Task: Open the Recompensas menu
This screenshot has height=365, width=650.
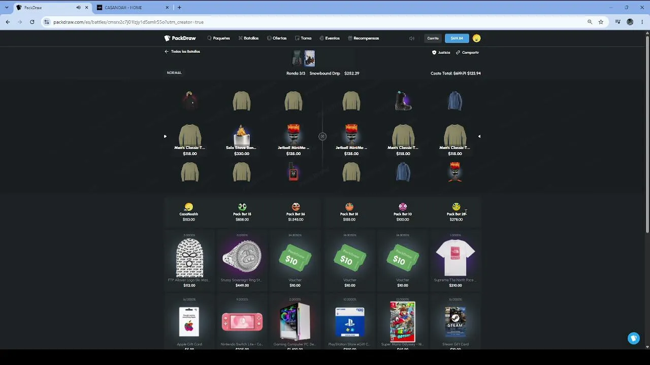Action: coord(364,38)
